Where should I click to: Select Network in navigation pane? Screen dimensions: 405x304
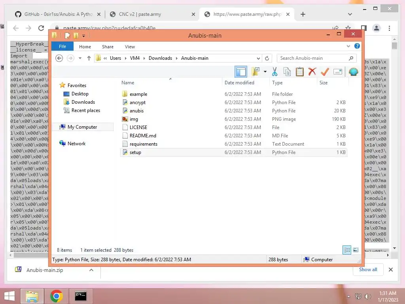coord(76,143)
